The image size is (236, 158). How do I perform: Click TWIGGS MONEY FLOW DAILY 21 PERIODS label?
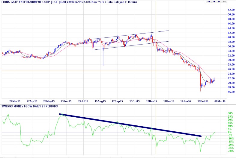click(x=30, y=106)
